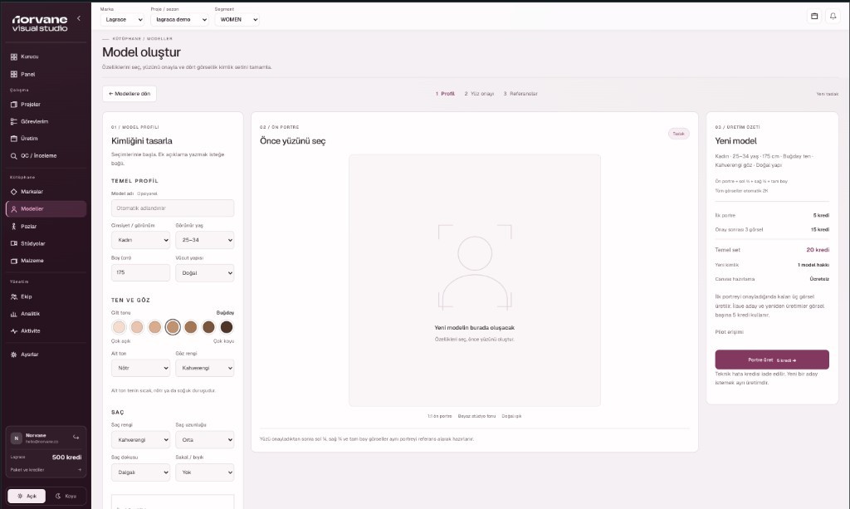The width and height of the screenshot is (850, 509).
Task: Open Projeler from the sidebar
Action: click(13, 104)
